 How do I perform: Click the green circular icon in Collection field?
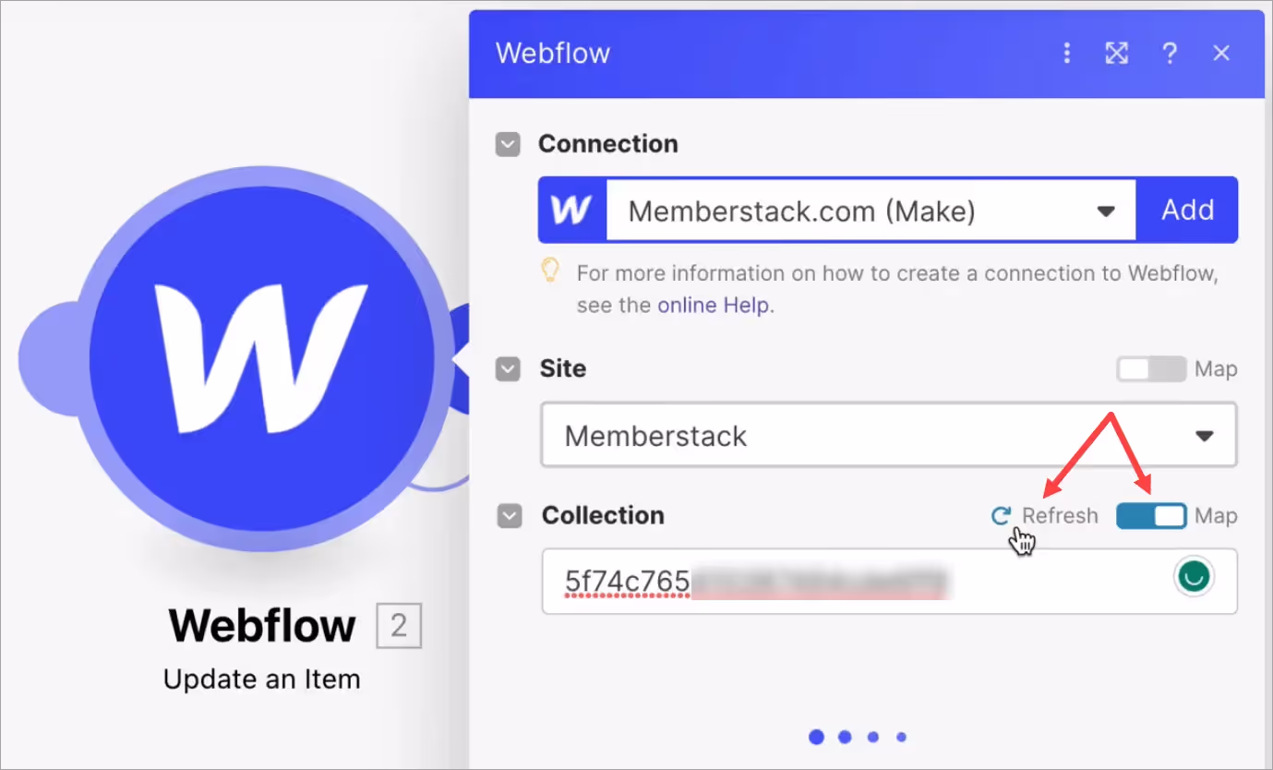[x=1194, y=577]
